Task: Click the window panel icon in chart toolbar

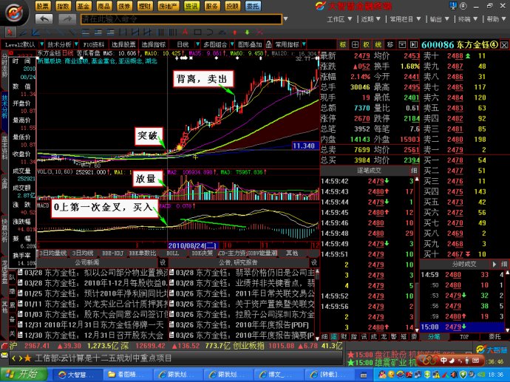Action: [x=402, y=44]
